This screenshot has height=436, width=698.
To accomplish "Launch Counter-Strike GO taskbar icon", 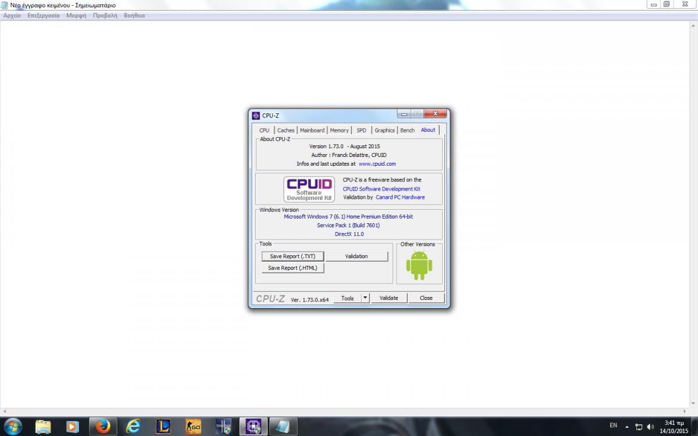I will click(193, 427).
